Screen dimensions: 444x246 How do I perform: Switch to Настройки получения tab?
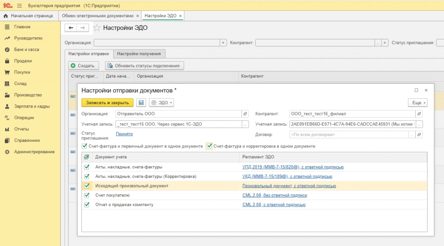pos(139,54)
